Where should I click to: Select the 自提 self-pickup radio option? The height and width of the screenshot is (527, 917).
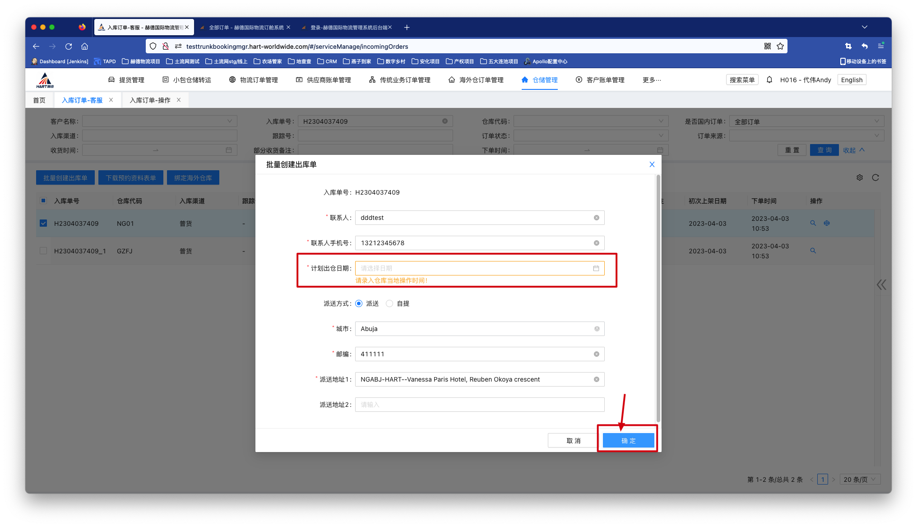(x=389, y=303)
